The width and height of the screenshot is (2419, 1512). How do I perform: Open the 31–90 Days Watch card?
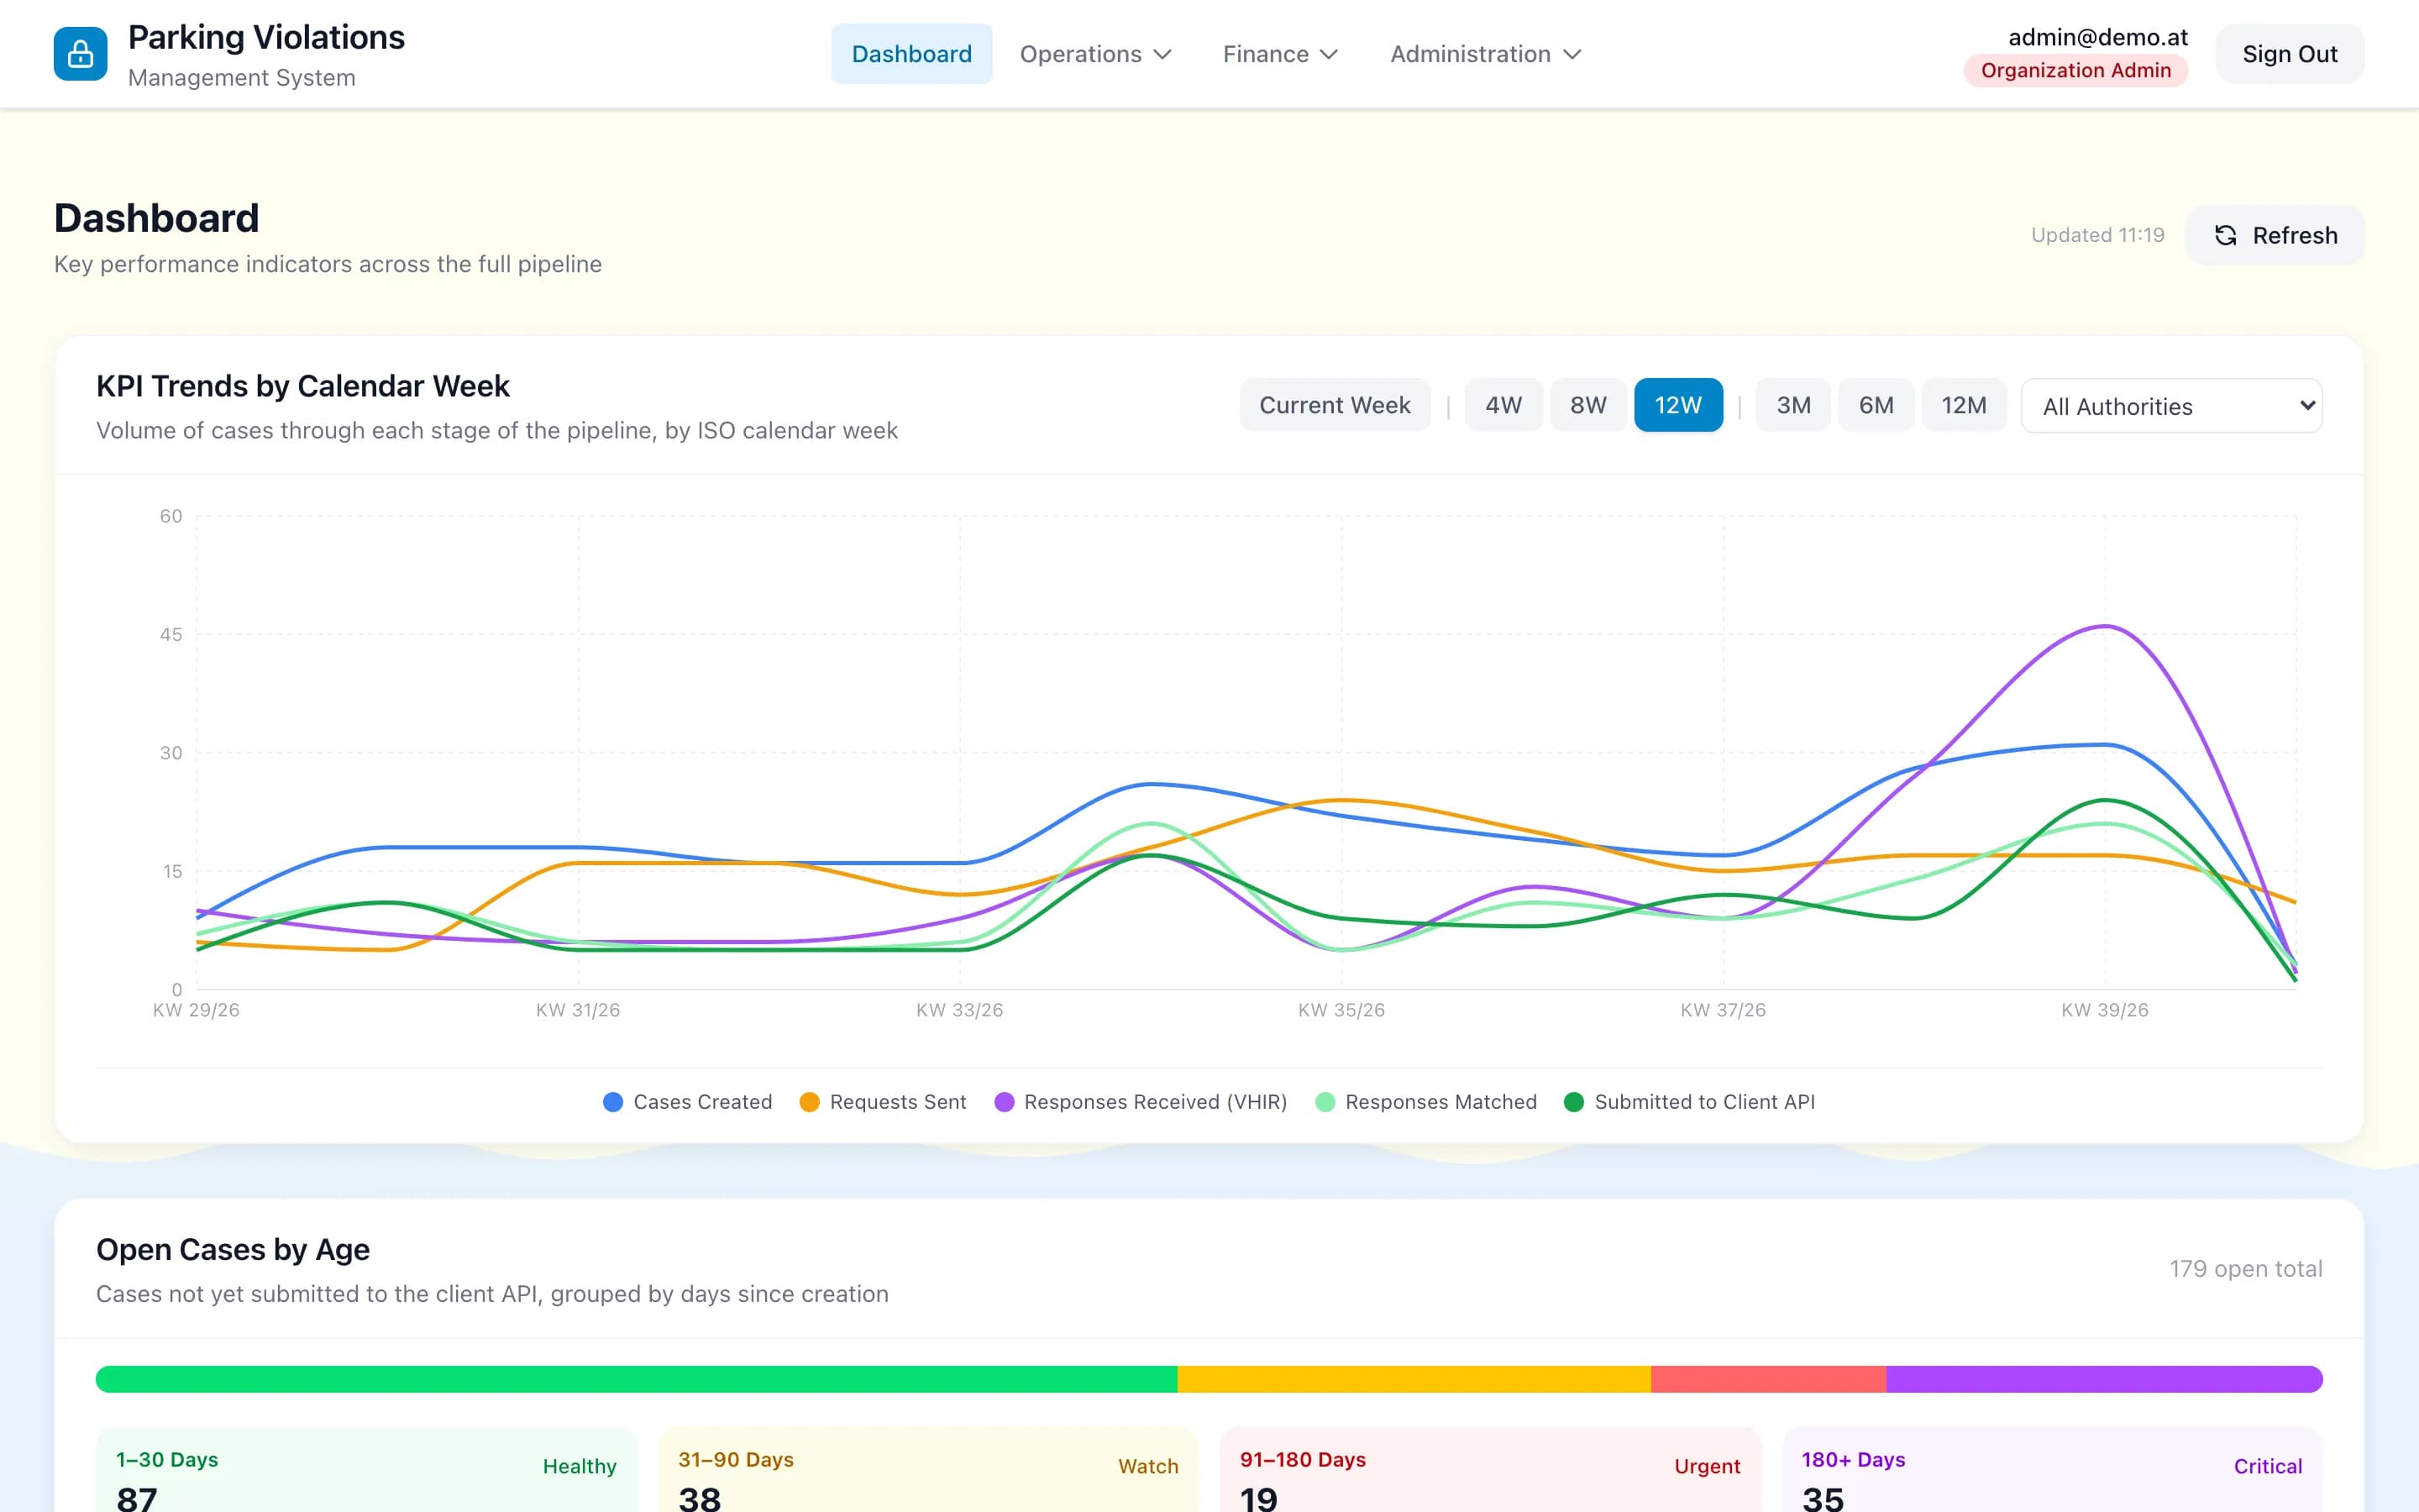point(929,1470)
